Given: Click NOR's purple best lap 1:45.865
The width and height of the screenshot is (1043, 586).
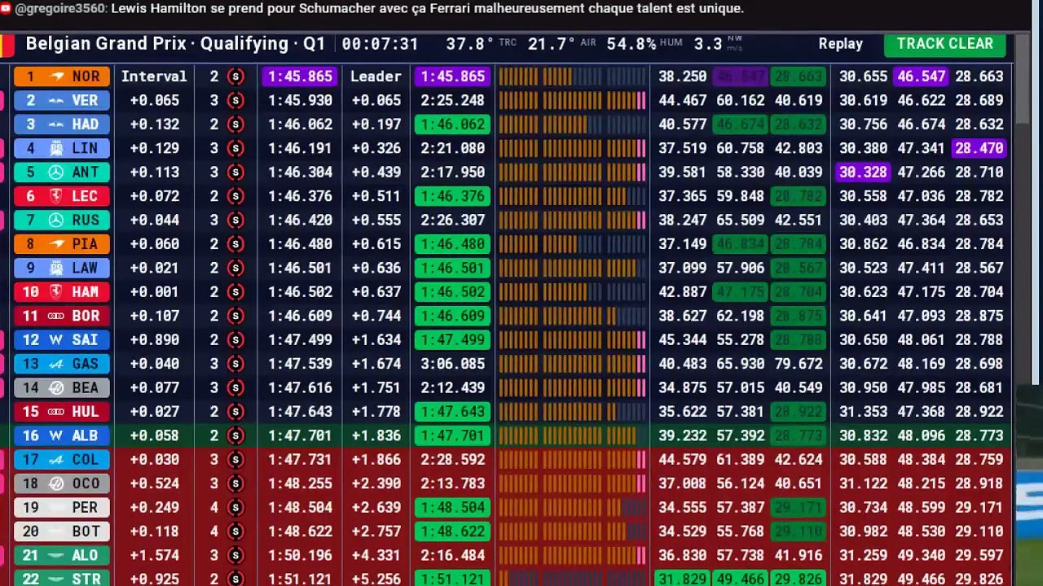Looking at the screenshot, I should tap(300, 77).
